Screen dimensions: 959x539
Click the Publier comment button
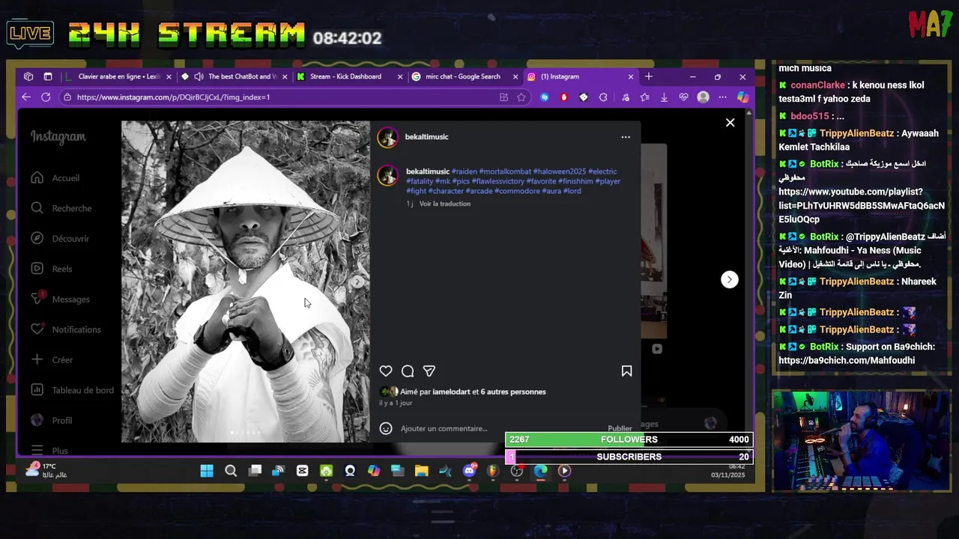tap(620, 428)
